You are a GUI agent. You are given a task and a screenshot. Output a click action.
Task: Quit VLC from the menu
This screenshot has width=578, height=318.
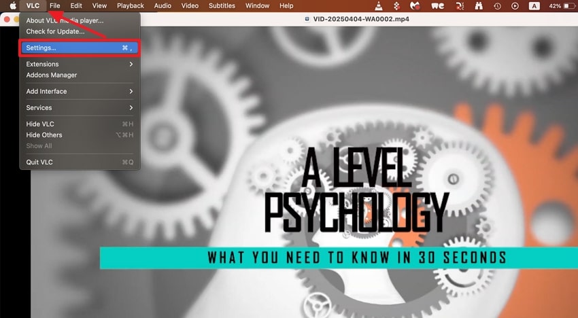[80, 162]
